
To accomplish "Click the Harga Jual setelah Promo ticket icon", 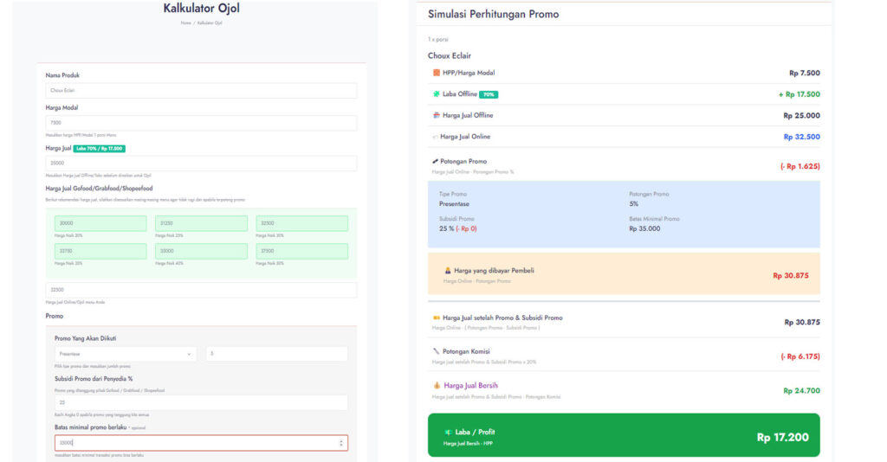I will (437, 318).
